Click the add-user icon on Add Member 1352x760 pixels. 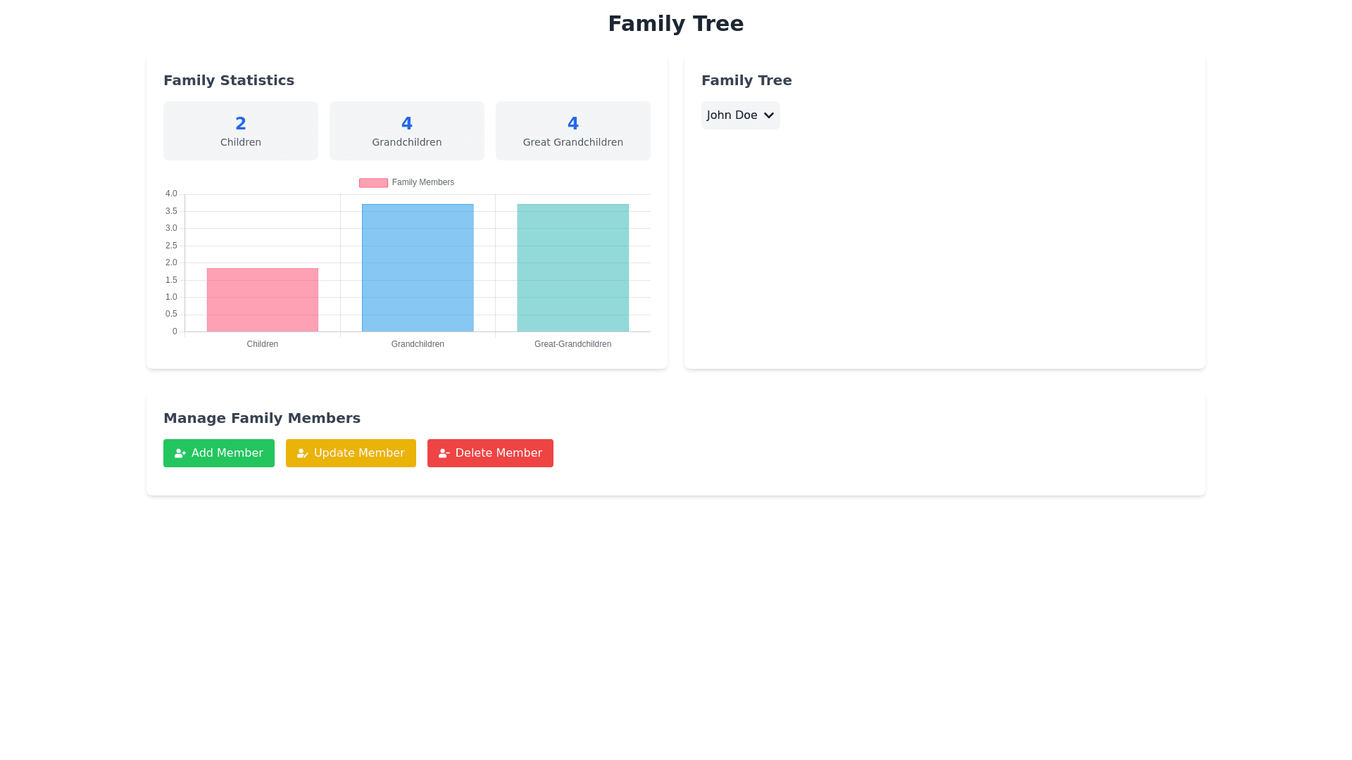tap(180, 454)
